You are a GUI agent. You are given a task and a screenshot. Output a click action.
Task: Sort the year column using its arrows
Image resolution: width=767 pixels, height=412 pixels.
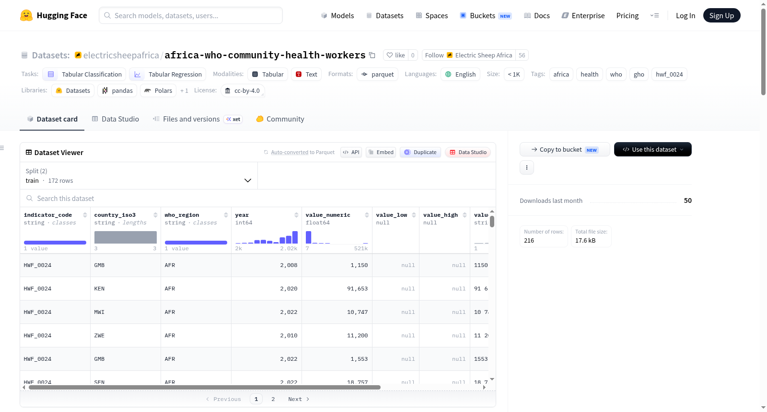coord(296,215)
